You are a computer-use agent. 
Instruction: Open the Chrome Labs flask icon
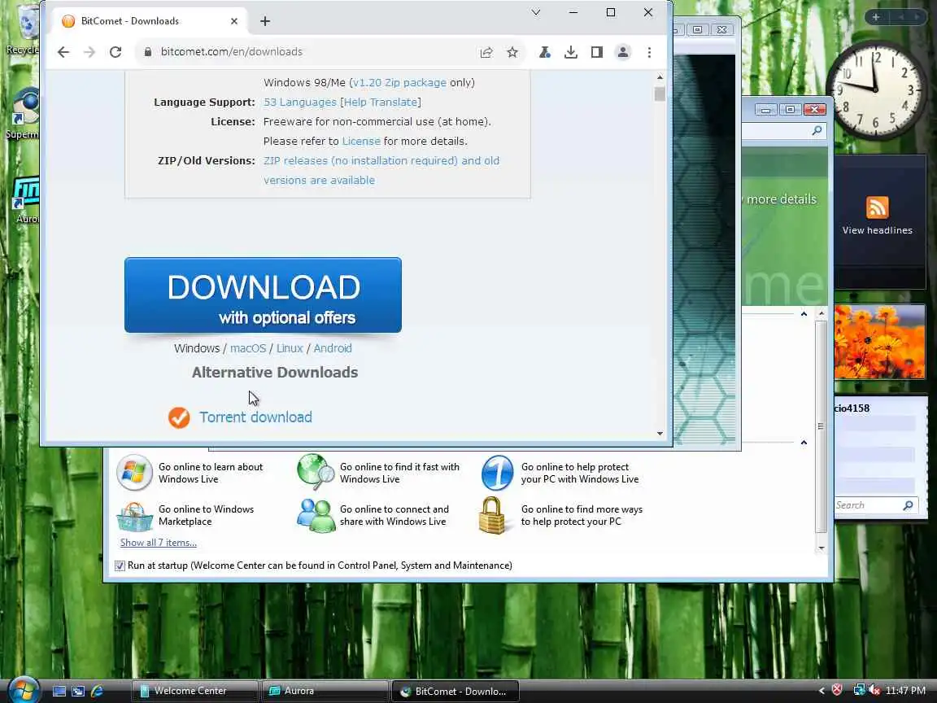point(544,52)
